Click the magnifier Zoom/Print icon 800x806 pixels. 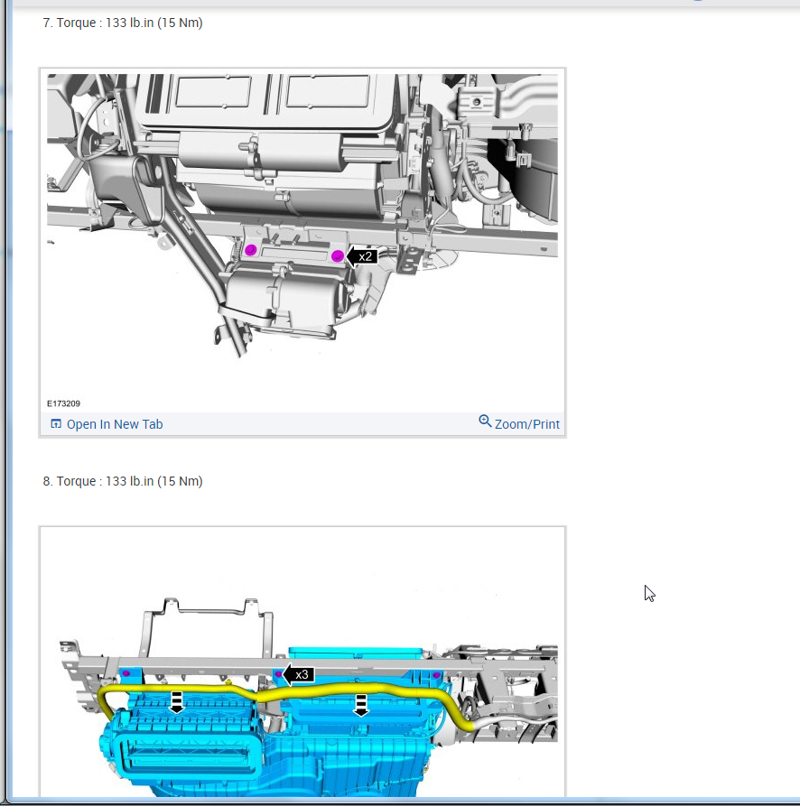485,421
